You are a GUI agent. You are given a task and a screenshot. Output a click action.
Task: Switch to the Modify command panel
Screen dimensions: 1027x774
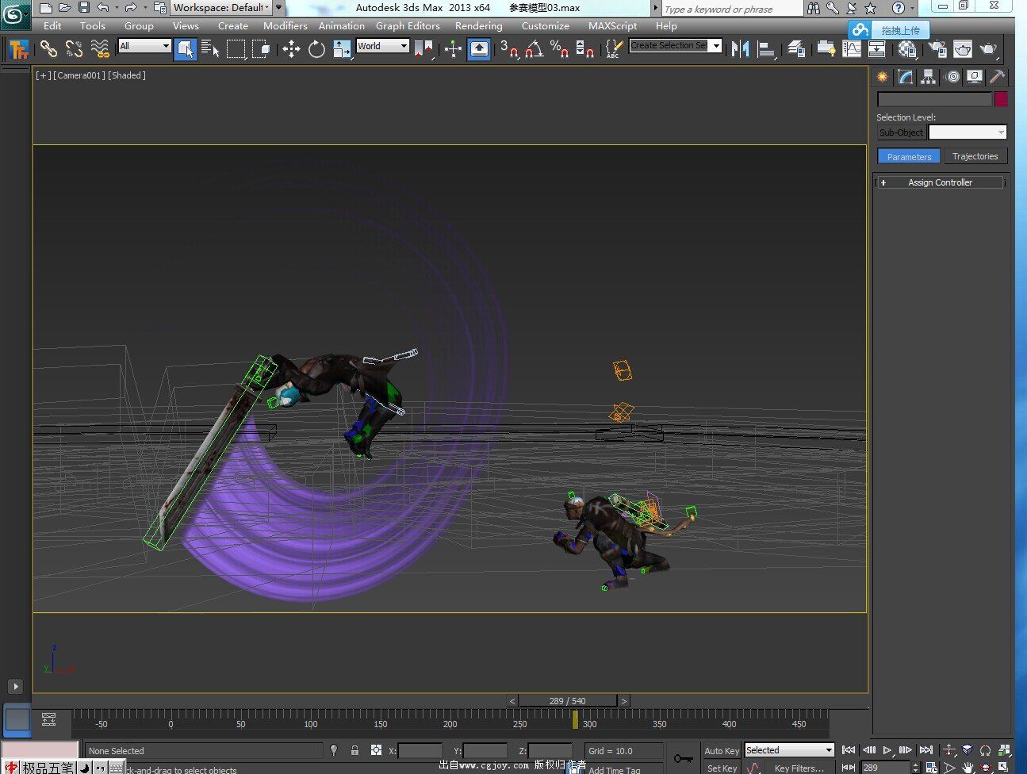(905, 77)
